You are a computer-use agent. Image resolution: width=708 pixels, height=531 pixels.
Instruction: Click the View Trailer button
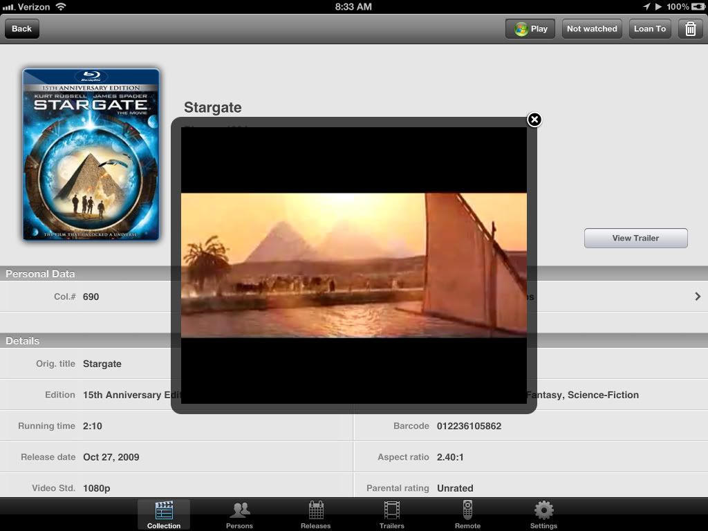(x=636, y=238)
